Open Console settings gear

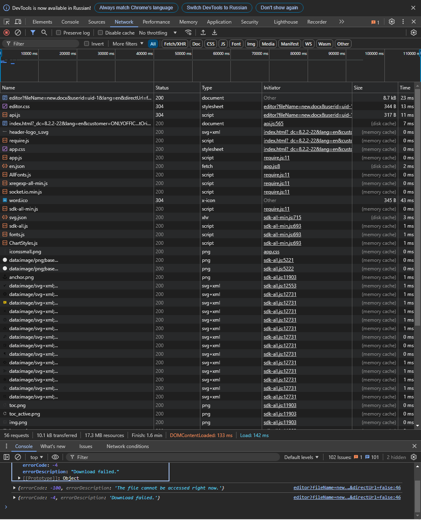[414, 457]
